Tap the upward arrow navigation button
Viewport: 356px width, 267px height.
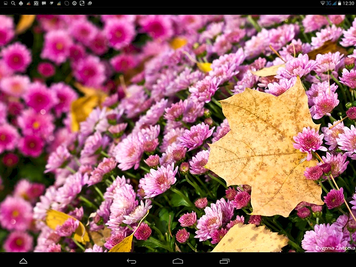pyautogui.click(x=23, y=261)
